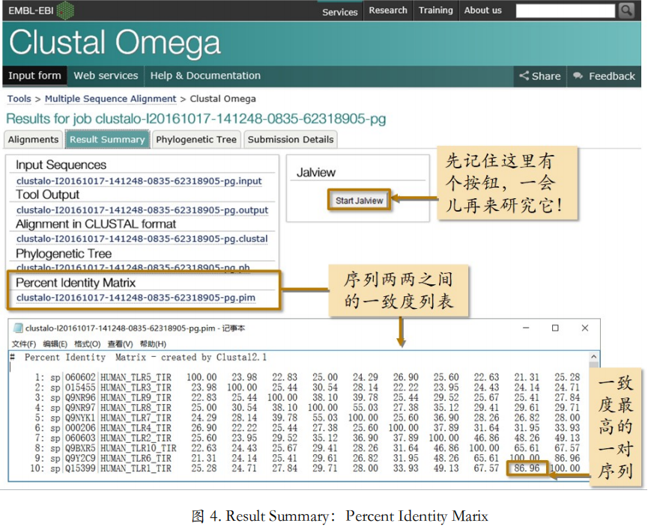Close the Notepad window
This screenshot has height=532, width=648.
tap(585, 328)
